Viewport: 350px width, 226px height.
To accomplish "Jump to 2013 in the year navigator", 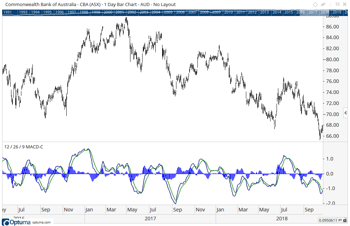I will click(264, 12).
